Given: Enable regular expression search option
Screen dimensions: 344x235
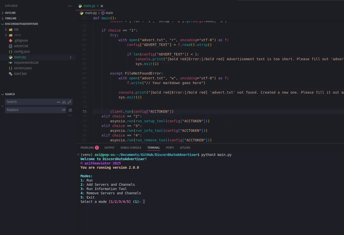Looking at the screenshot, I should (69, 102).
